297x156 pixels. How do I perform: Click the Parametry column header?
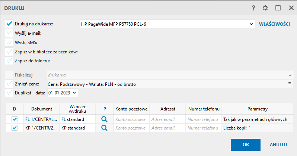point(257,109)
